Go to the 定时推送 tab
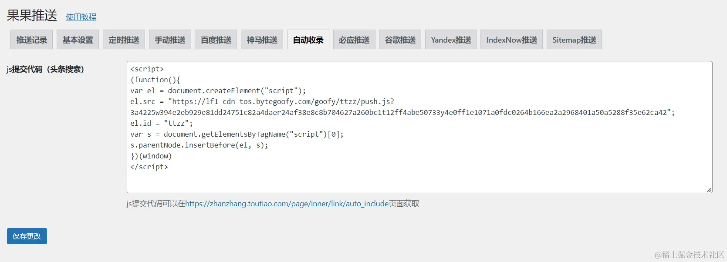The width and height of the screenshot is (727, 262). tap(124, 40)
